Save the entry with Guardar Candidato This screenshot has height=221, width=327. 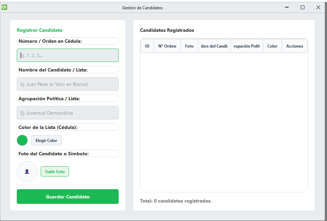(x=68, y=197)
